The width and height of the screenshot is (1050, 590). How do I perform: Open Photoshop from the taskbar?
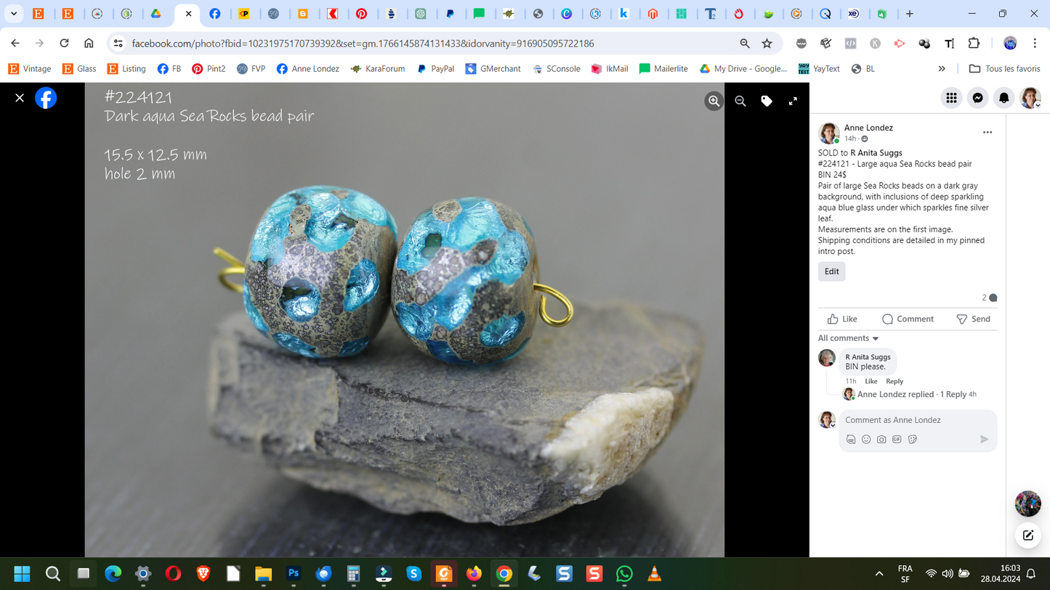[x=294, y=574]
